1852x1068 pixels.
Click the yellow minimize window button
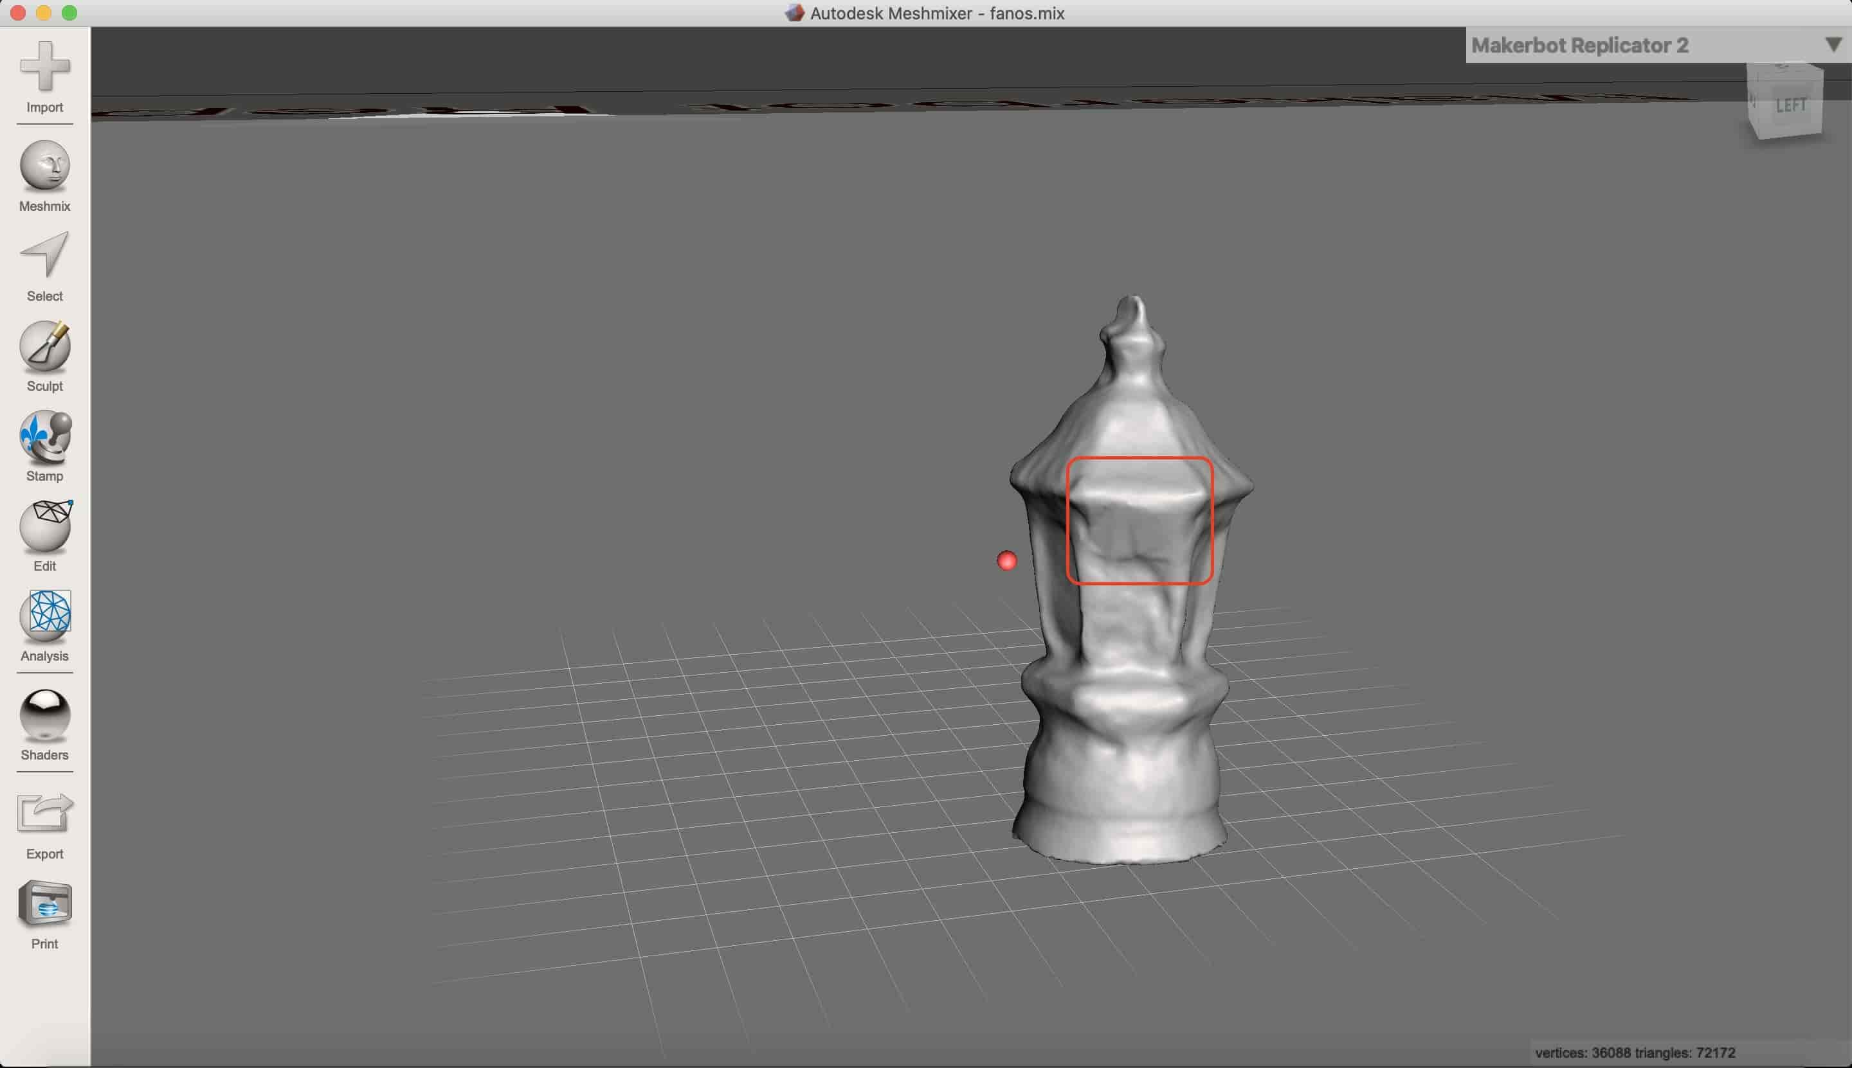(44, 13)
